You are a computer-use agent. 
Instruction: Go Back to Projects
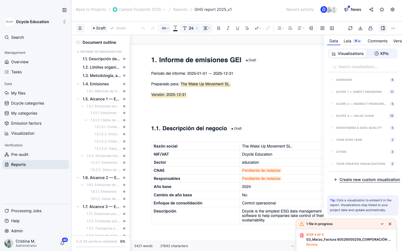[91, 9]
